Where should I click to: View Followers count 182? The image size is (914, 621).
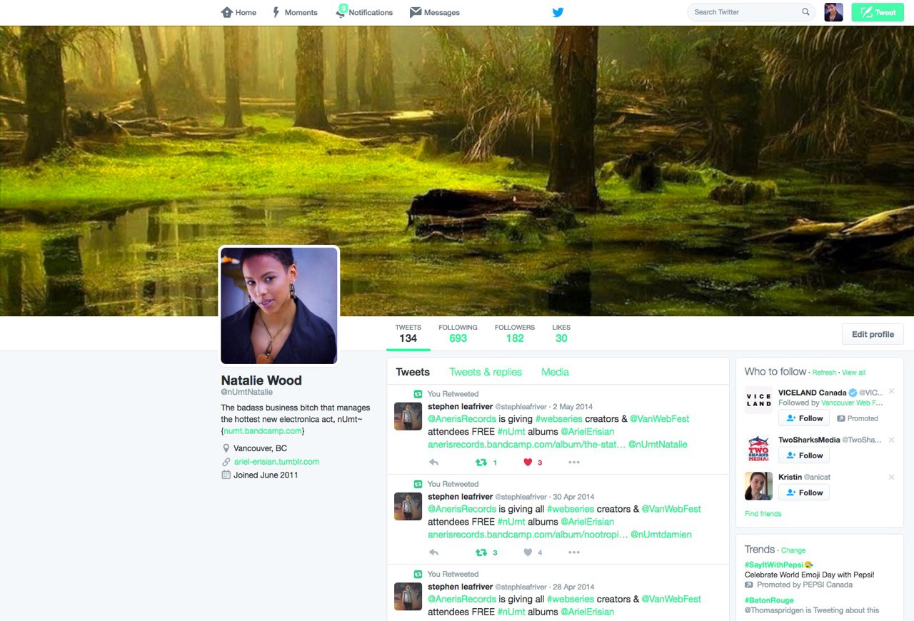tap(514, 333)
